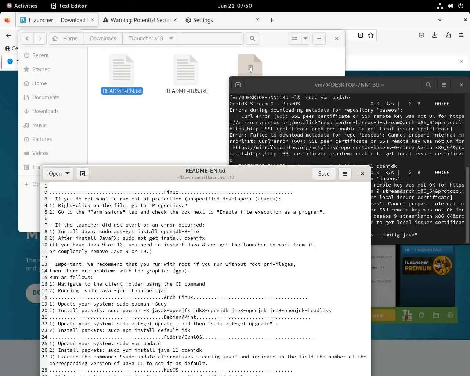Click the network status icon
Screen dimensions: 470x376
point(440,6)
